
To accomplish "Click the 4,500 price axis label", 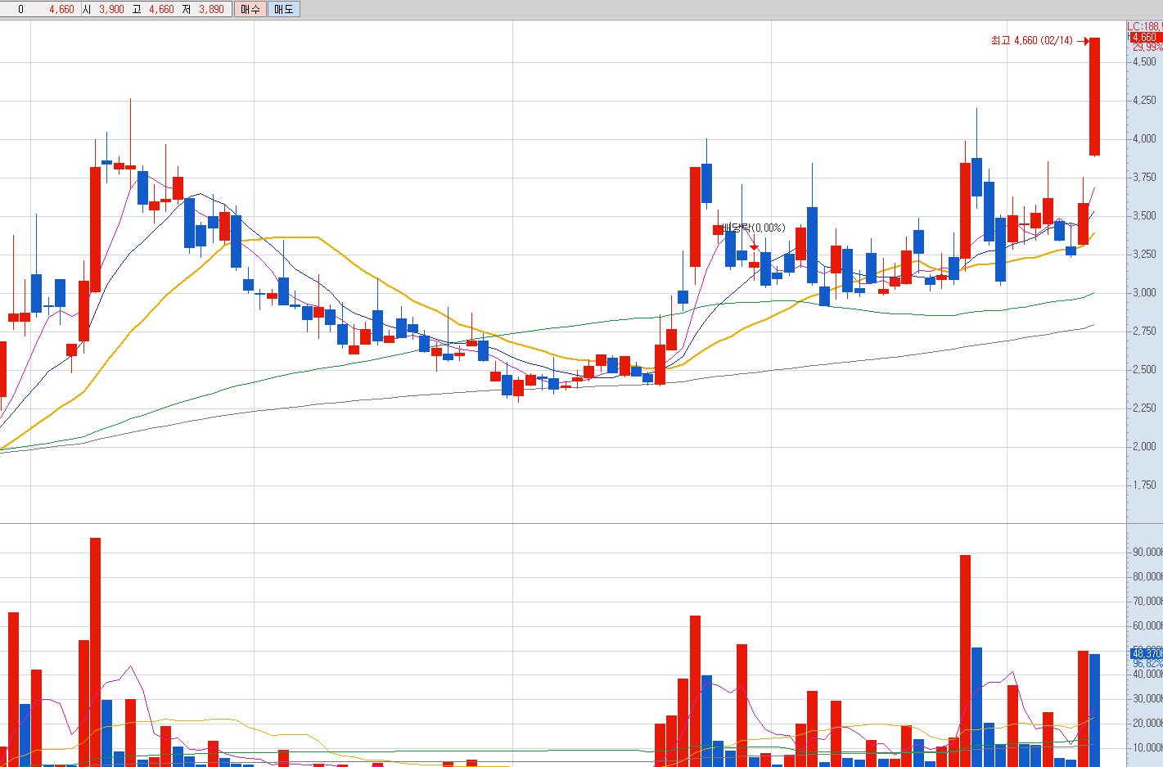I will click(x=1145, y=61).
